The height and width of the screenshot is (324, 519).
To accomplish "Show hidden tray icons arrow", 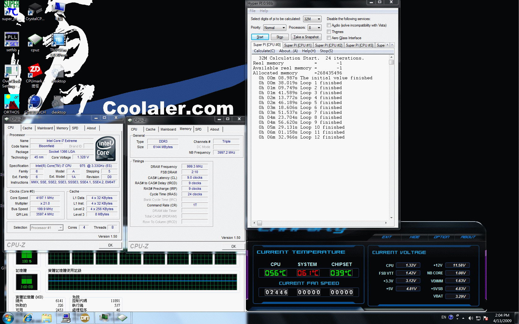I will (463, 318).
